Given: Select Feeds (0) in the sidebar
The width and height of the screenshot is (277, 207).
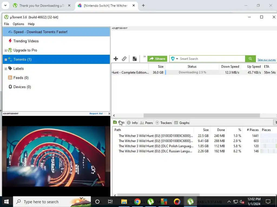Looking at the screenshot, I should 21,78.
